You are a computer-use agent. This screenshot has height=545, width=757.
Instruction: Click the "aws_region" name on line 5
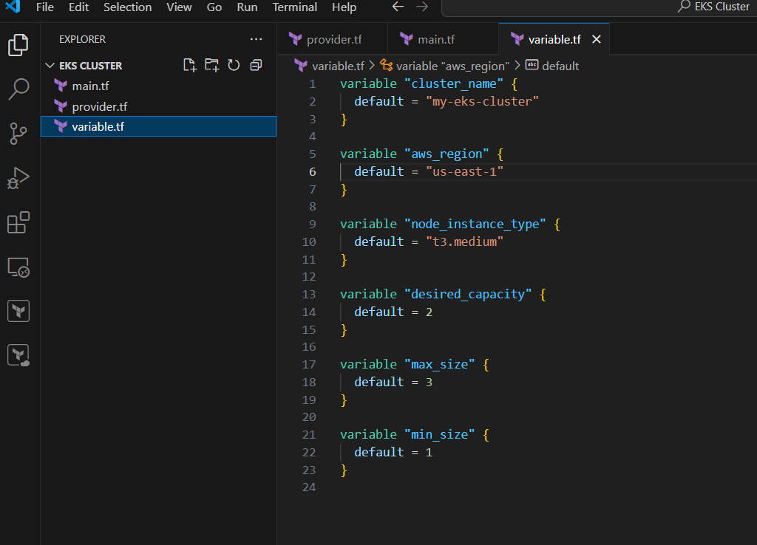(447, 154)
